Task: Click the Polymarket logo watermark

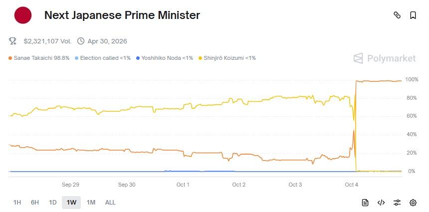Action: [384, 58]
